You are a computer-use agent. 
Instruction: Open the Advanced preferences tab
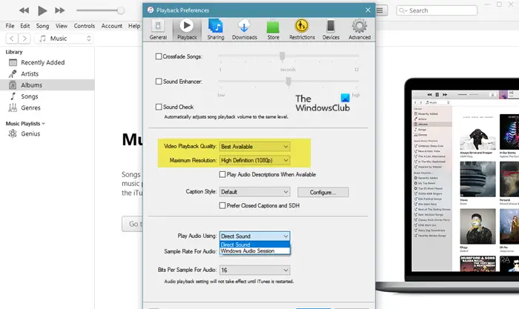(x=360, y=30)
